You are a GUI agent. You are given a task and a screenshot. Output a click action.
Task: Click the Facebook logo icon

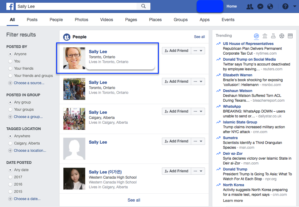click(10, 6)
